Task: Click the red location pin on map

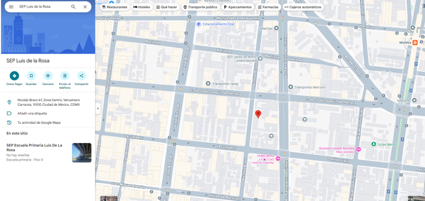Action: pyautogui.click(x=258, y=113)
